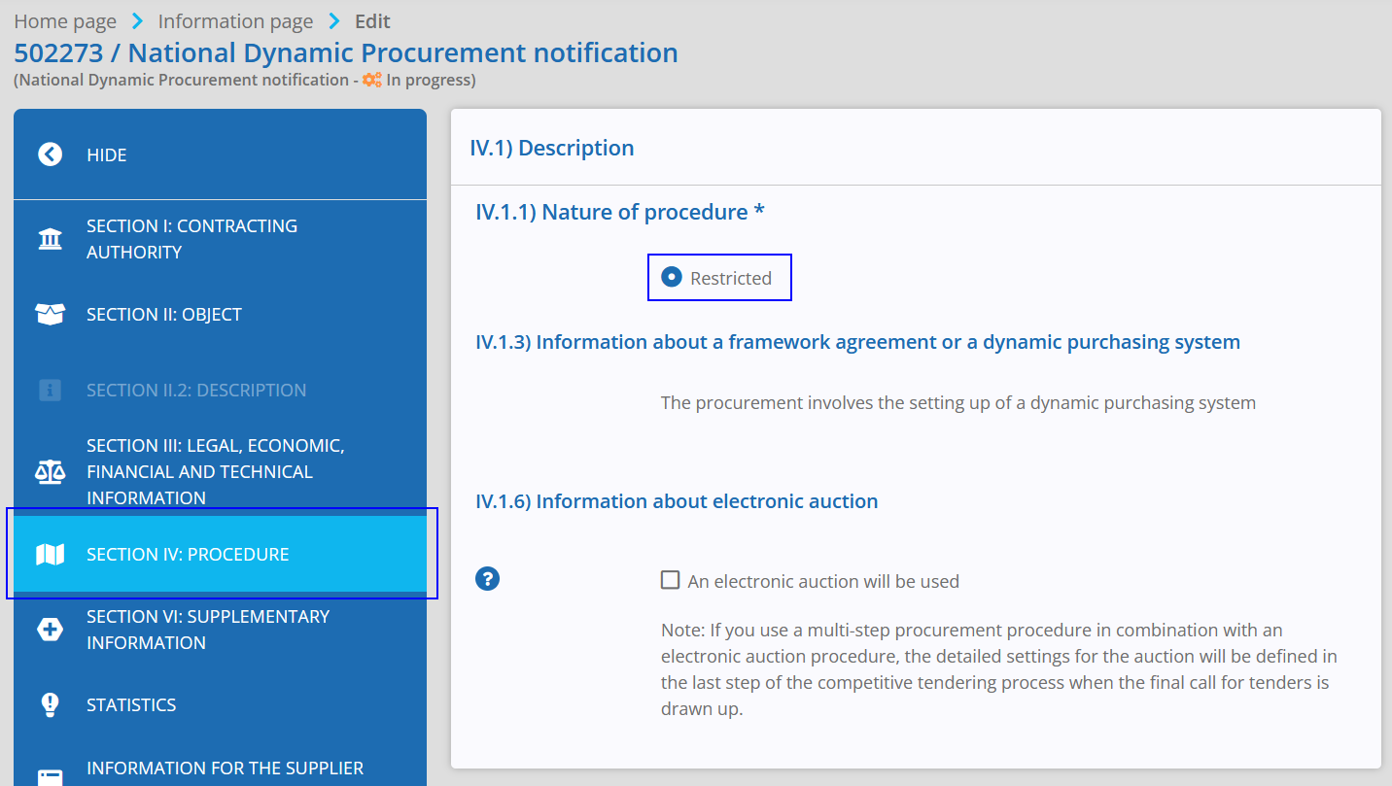Click the exclamation icon next to Statistics
The width and height of the screenshot is (1392, 786).
[x=50, y=704]
